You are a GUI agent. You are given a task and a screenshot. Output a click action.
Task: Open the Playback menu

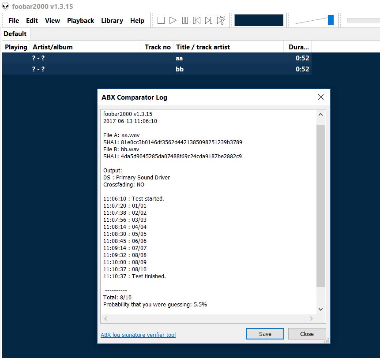click(80, 21)
